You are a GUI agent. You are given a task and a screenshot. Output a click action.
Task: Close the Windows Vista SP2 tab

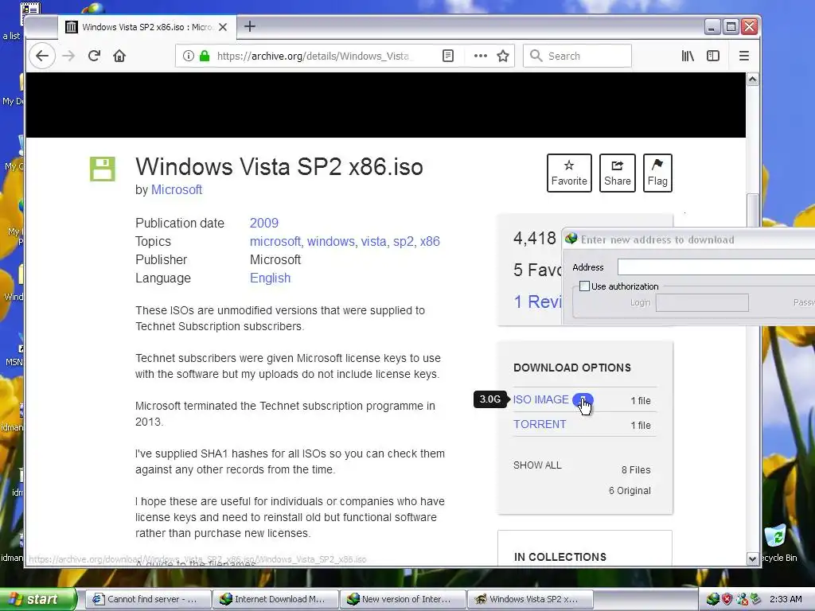pyautogui.click(x=223, y=27)
